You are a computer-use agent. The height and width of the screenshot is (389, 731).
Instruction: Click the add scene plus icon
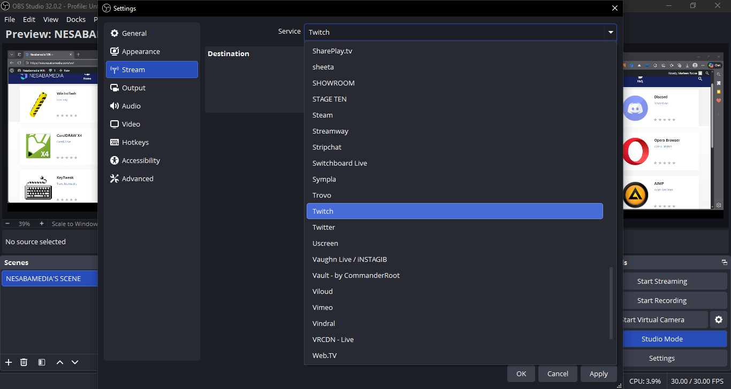[x=9, y=362]
